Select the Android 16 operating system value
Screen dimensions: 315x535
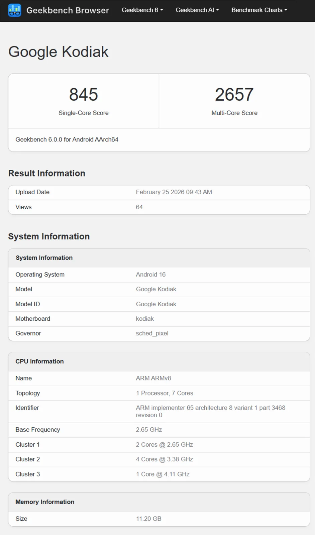(x=151, y=275)
